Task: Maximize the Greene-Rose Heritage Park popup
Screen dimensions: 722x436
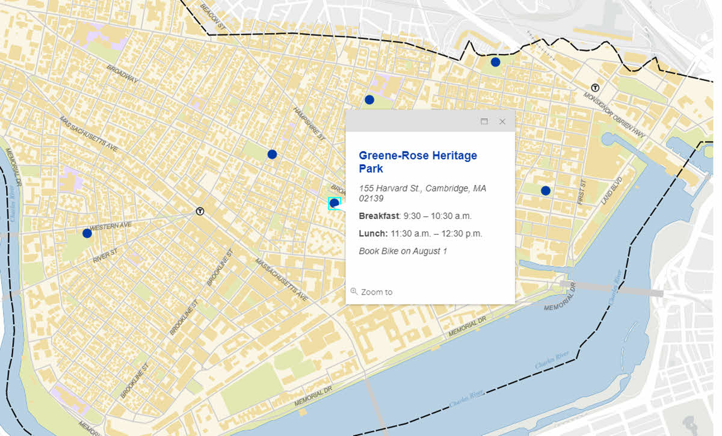Action: tap(484, 121)
